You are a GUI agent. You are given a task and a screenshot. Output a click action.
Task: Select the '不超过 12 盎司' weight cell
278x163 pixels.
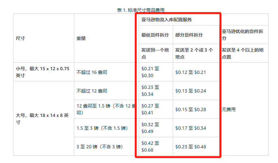pos(106,90)
